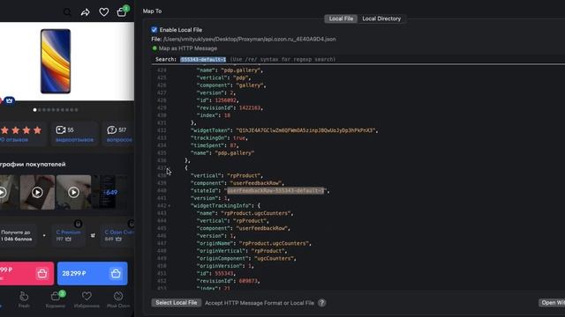This screenshot has width=565, height=317.
Task: Open the third customer video thumbnail
Action: click(x=73, y=192)
